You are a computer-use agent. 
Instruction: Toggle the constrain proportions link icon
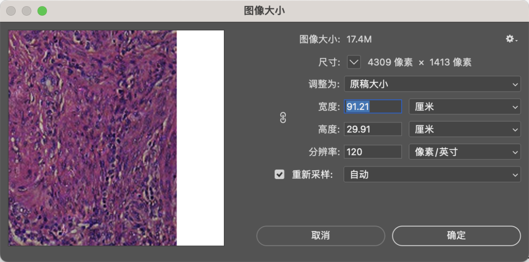click(x=283, y=117)
